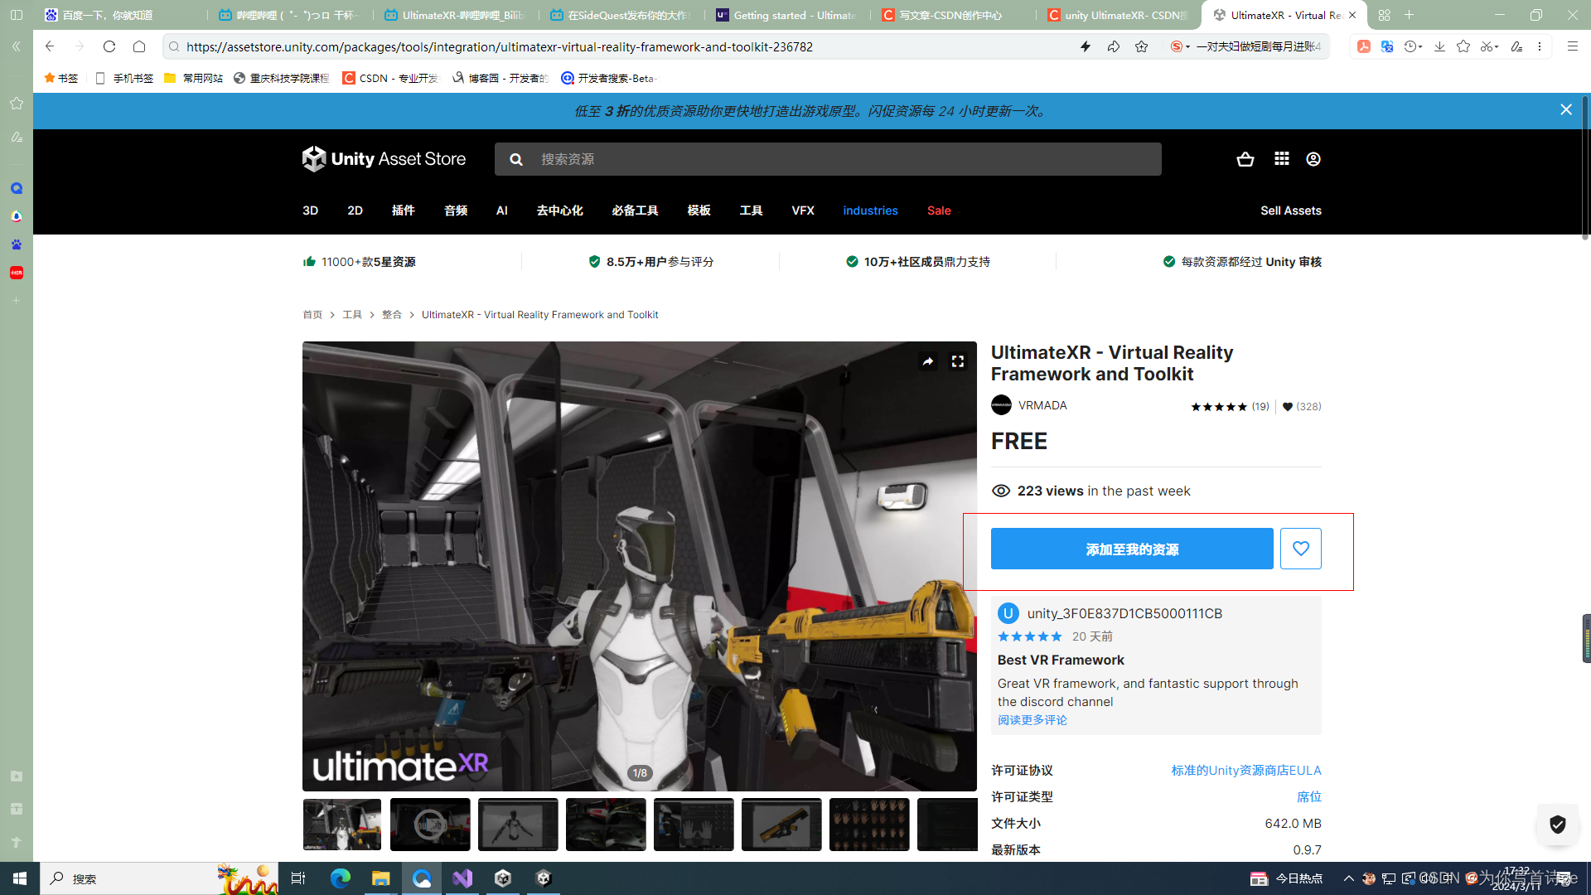The width and height of the screenshot is (1591, 895).
Task: Bookmark page with address bar star icon
Action: click(x=1142, y=46)
